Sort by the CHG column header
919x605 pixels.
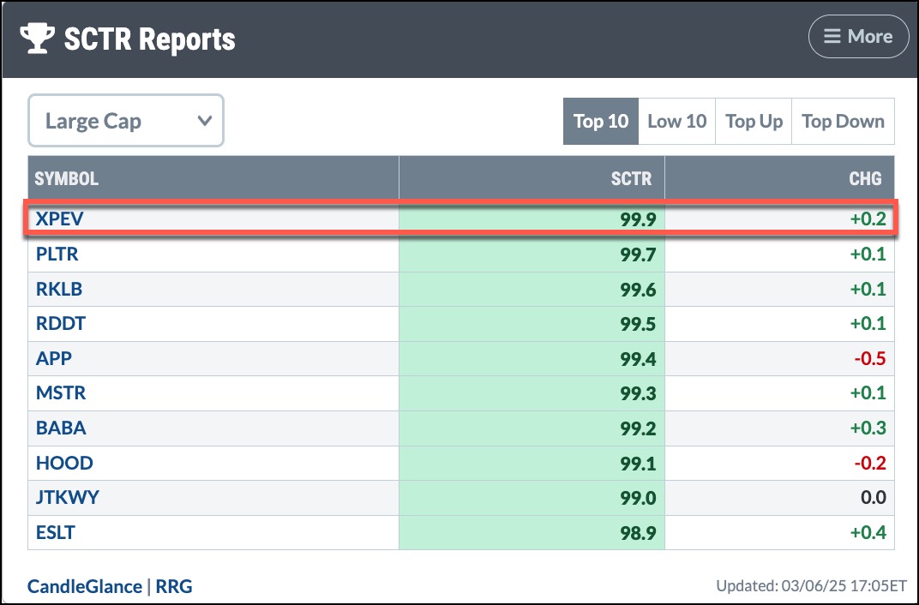point(865,178)
